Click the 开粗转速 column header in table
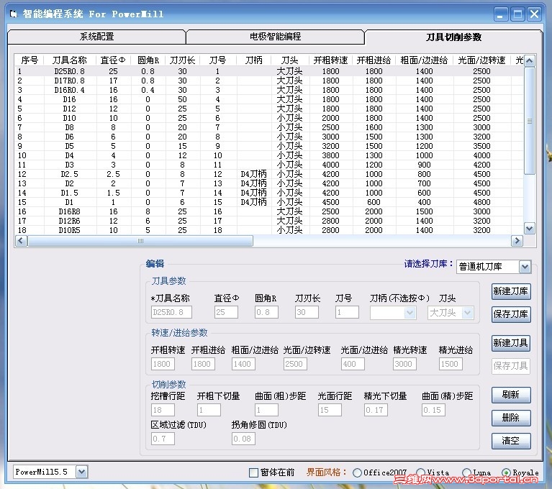552x489 pixels. coord(330,60)
